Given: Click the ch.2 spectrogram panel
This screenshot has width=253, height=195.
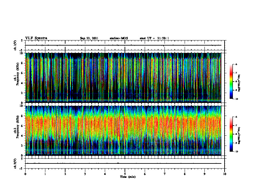Looking at the screenshot, I should 123,131.
